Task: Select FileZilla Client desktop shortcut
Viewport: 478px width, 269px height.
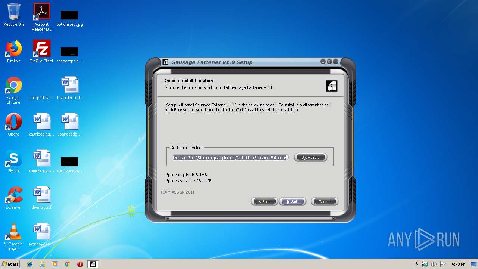Action: click(41, 52)
